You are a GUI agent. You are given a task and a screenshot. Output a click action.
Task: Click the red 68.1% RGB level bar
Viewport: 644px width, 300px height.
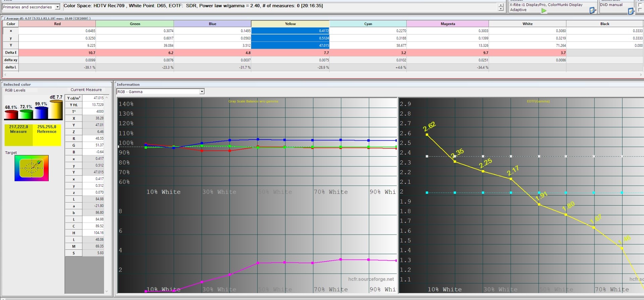[x=11, y=115]
